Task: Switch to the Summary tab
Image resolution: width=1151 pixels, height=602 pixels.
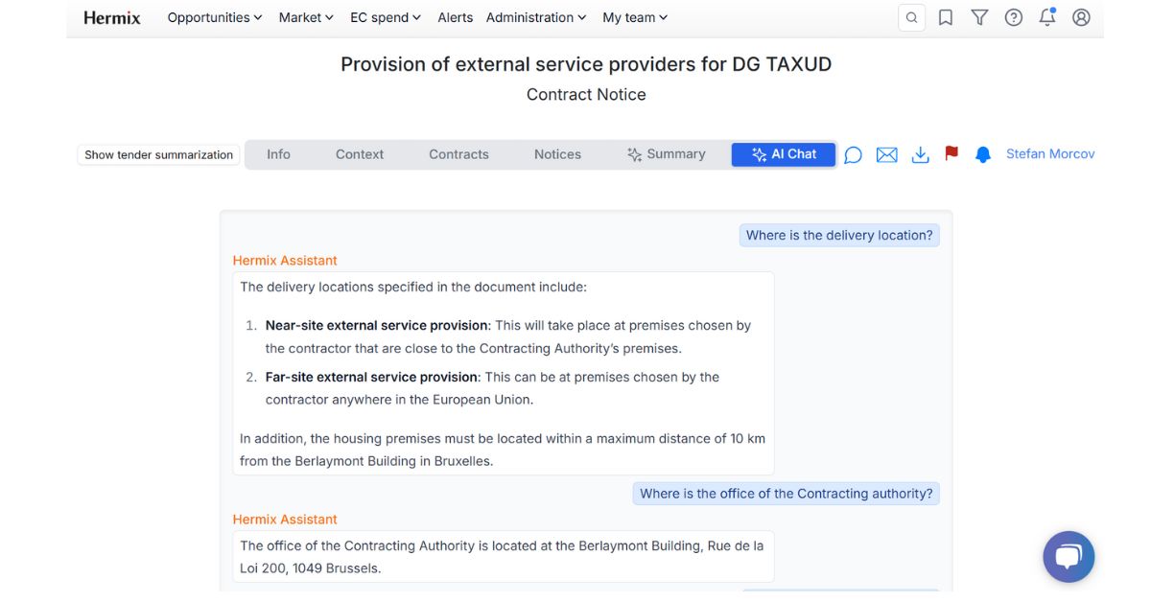Action: click(666, 154)
